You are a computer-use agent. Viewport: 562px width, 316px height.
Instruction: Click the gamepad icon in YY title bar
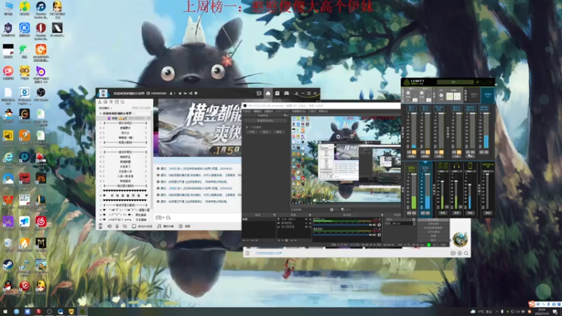coord(287,93)
